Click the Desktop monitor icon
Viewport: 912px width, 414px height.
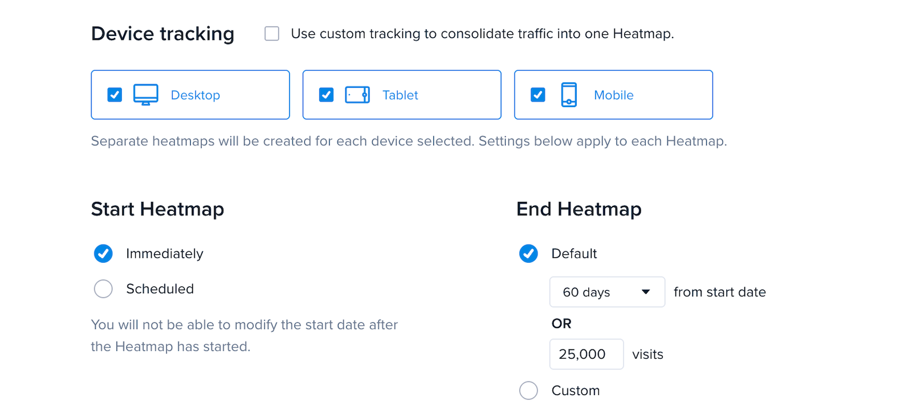[146, 95]
